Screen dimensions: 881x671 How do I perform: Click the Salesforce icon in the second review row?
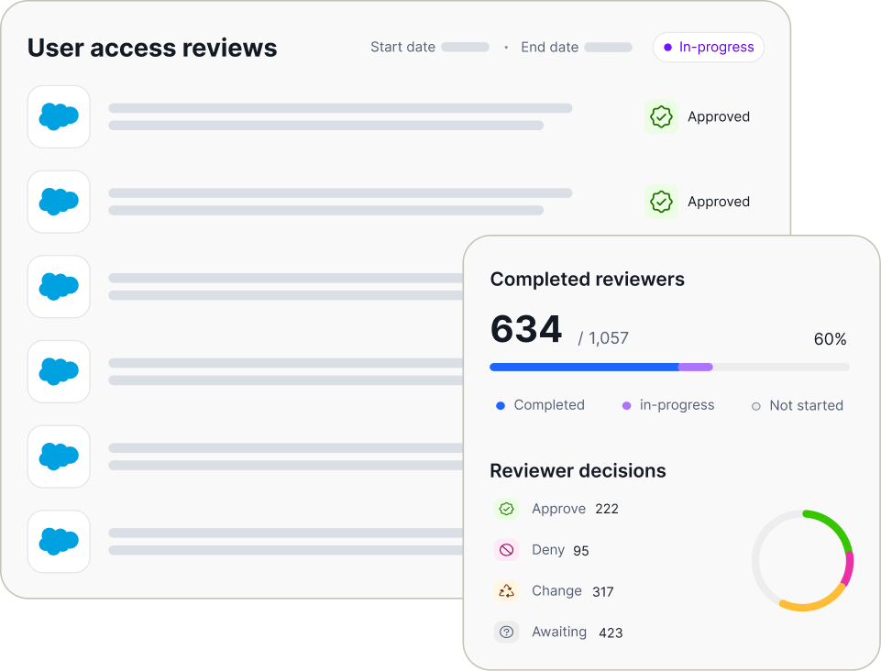pos(59,202)
